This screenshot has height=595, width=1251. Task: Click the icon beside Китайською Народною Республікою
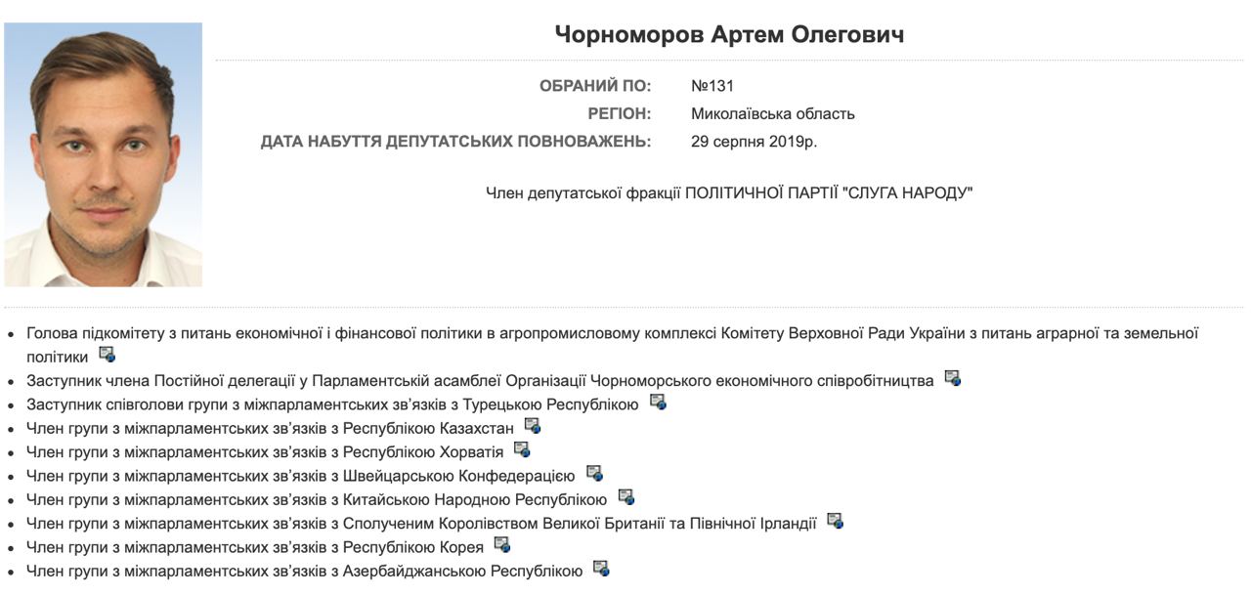pyautogui.click(x=626, y=497)
